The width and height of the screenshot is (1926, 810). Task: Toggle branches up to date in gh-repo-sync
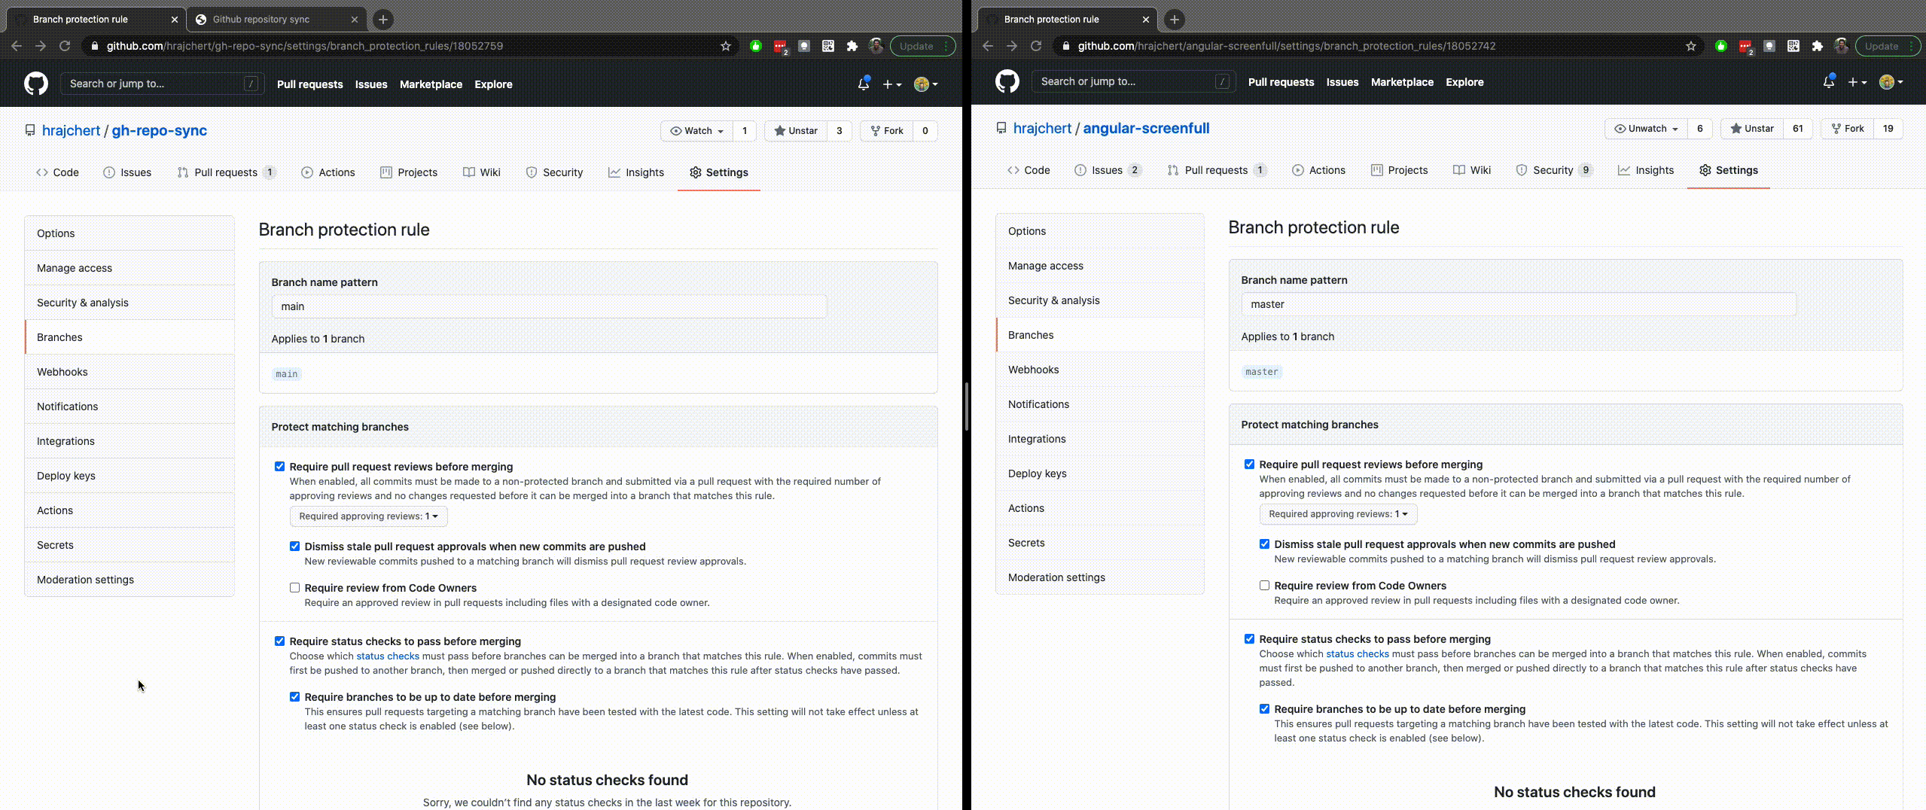click(x=294, y=697)
